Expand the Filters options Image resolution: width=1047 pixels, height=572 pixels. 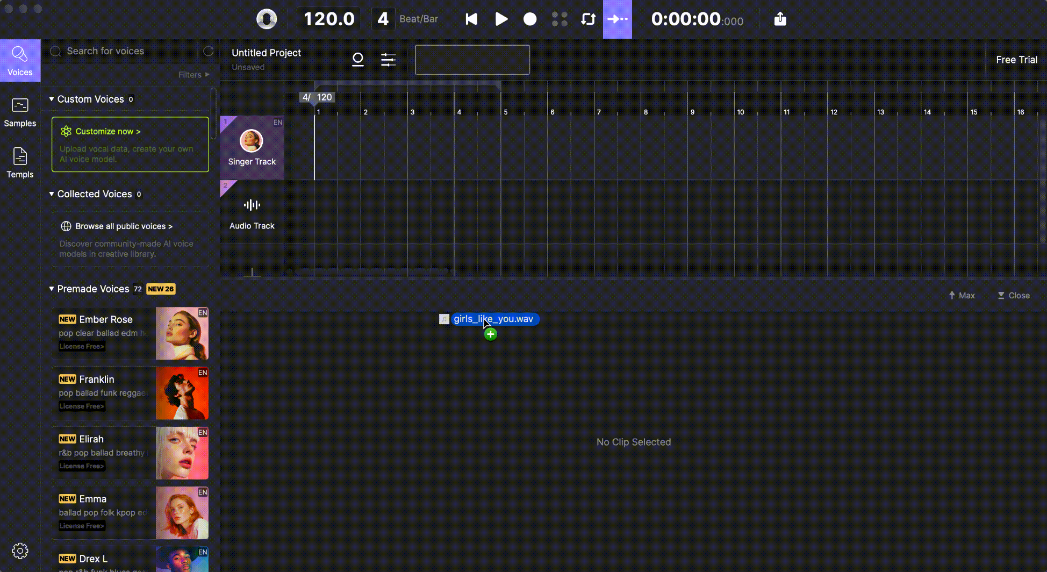pyautogui.click(x=194, y=75)
